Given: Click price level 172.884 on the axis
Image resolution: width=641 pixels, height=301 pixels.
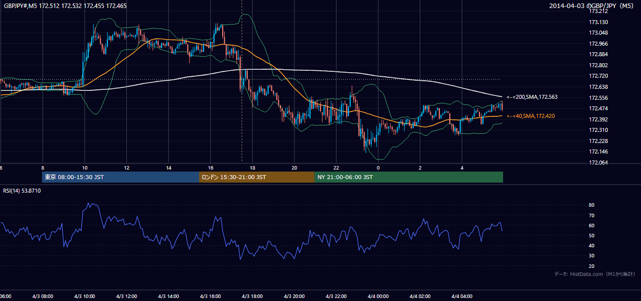Looking at the screenshot, I should [598, 54].
